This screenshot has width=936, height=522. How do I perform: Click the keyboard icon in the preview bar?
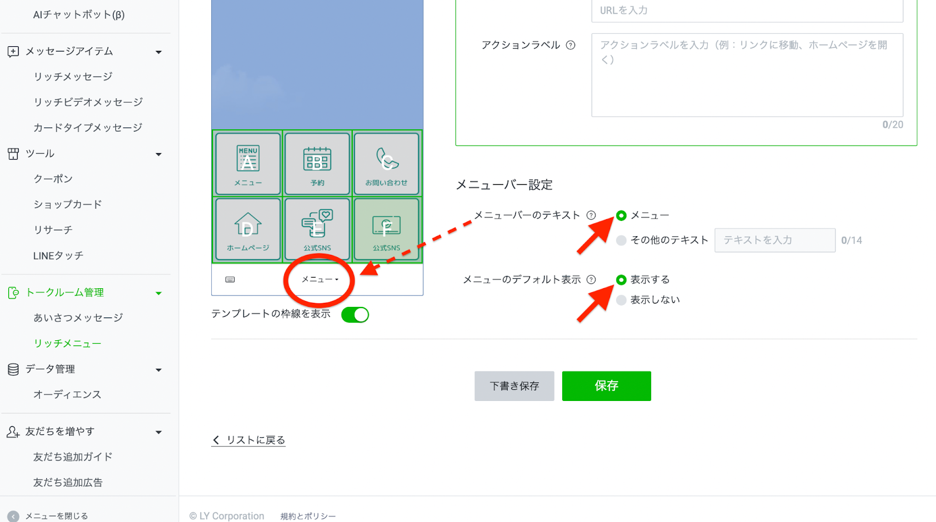[x=230, y=279]
